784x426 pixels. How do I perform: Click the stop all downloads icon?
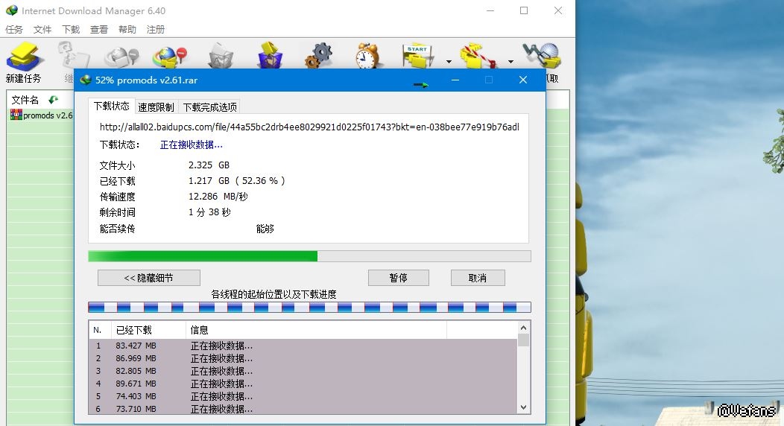click(x=170, y=56)
